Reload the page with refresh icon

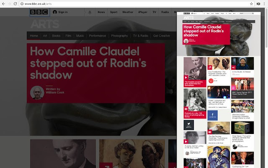tap(15, 3)
